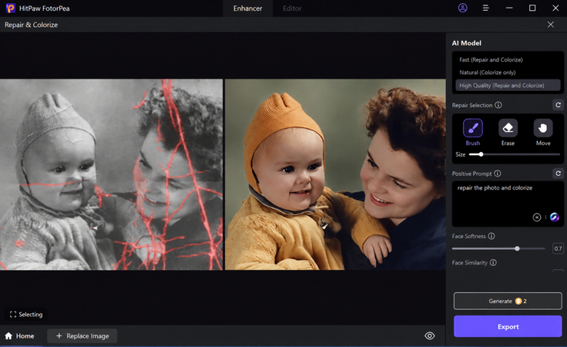Toggle the eye preview comparison icon
Screen dimensions: 567x347
point(430,335)
